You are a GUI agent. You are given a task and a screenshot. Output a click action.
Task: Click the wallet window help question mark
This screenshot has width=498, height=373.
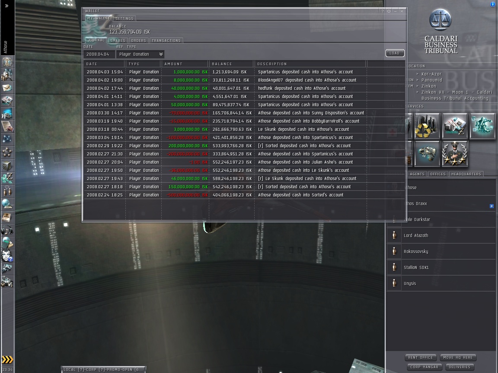(383, 11)
